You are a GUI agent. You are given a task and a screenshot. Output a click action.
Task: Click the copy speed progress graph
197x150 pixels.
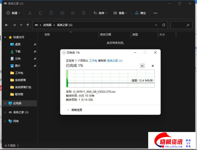pyautogui.click(x=110, y=78)
